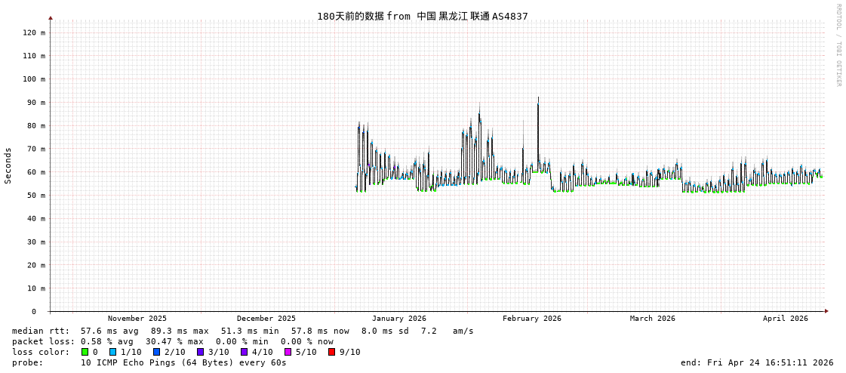Click the green 0 loss color swatch
The width and height of the screenshot is (846, 373).
point(85,352)
